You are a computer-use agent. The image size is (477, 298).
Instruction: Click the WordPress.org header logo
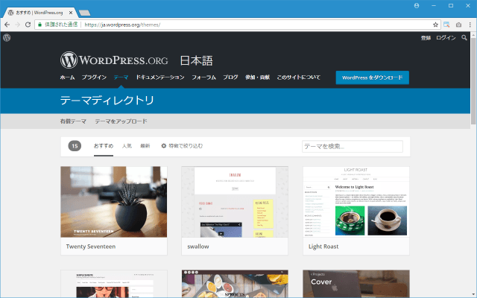114,60
